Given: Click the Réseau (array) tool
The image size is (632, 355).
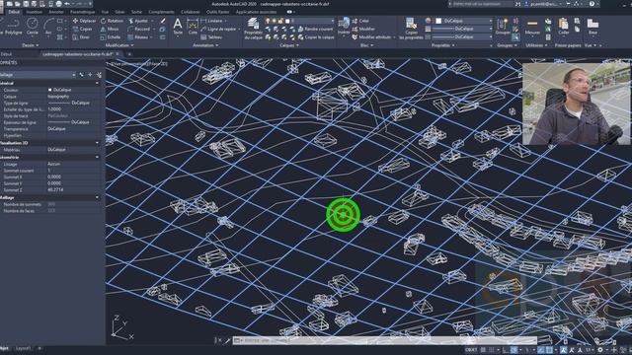Looking at the screenshot, I should coord(138,37).
